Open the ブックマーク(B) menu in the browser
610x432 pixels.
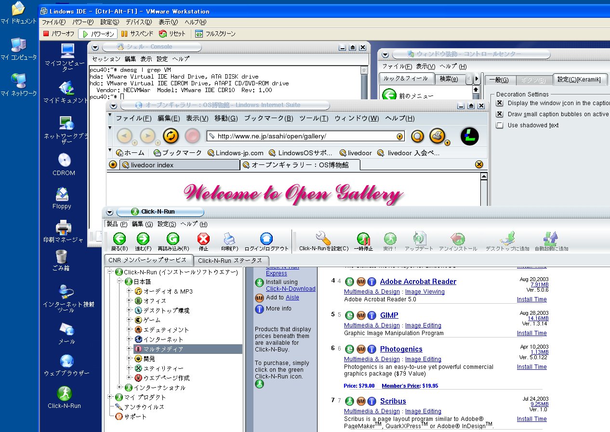pos(268,119)
